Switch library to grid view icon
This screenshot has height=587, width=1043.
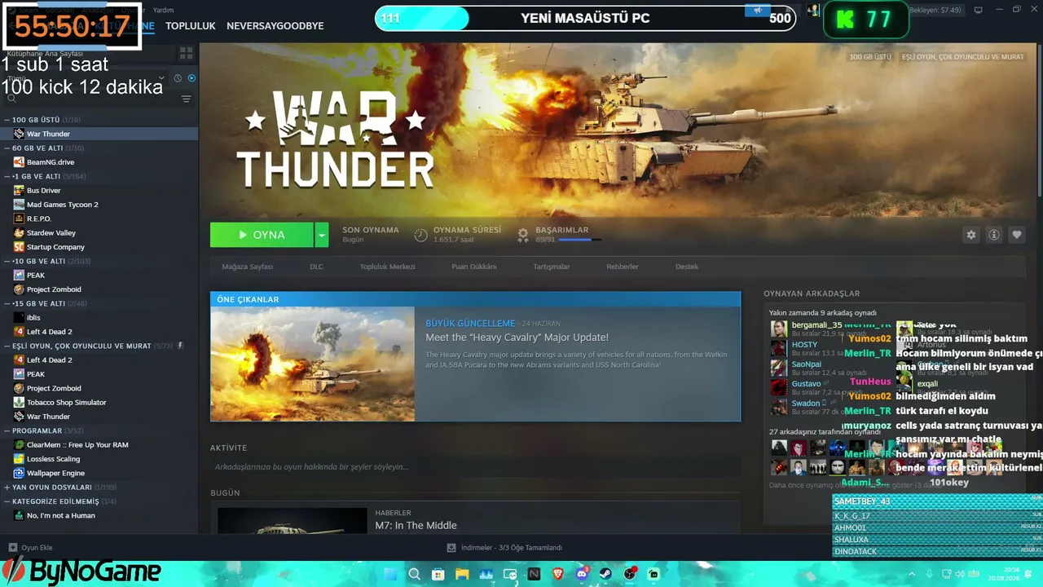tap(186, 53)
